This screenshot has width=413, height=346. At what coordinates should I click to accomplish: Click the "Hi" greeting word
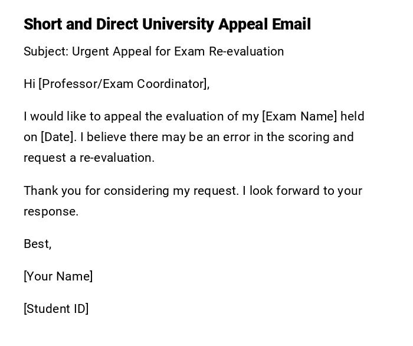[x=29, y=84]
